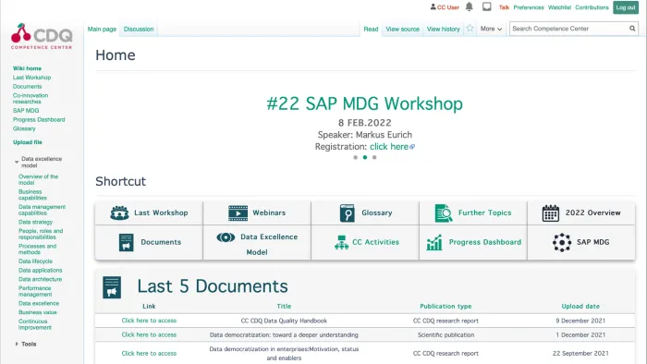Expand the Tools sidebar section
Image resolution: width=647 pixels, height=364 pixels.
pyautogui.click(x=17, y=344)
